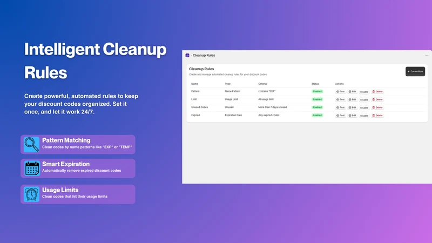The image size is (432, 243).
Task: Click the rule name 'Pattern'
Action: (195, 91)
